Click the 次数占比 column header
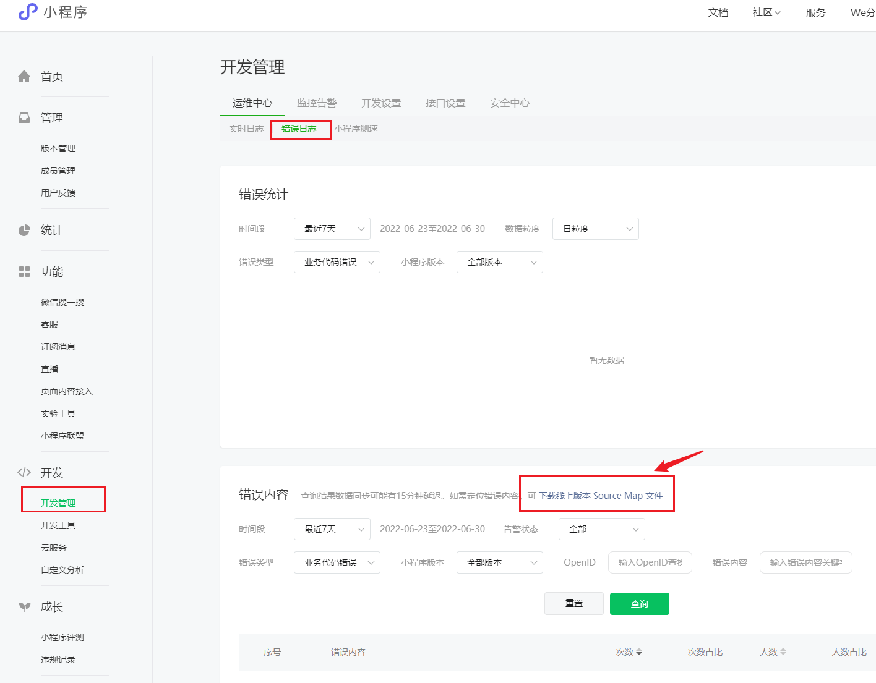This screenshot has height=683, width=876. coord(705,652)
